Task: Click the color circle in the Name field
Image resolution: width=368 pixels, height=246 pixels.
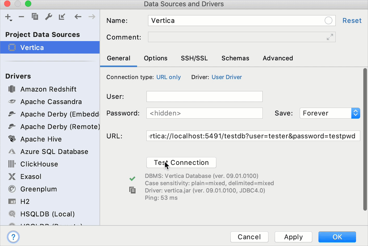Action: 328,21
